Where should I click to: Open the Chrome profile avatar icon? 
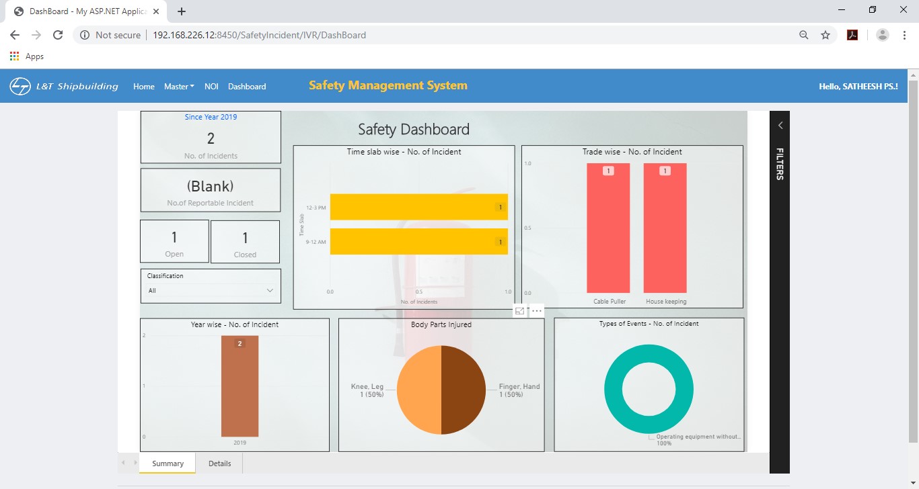point(883,35)
